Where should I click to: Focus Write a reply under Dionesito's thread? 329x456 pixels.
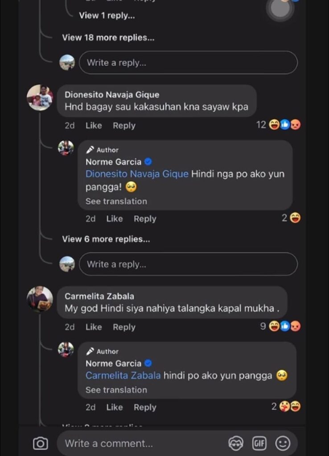[188, 264]
